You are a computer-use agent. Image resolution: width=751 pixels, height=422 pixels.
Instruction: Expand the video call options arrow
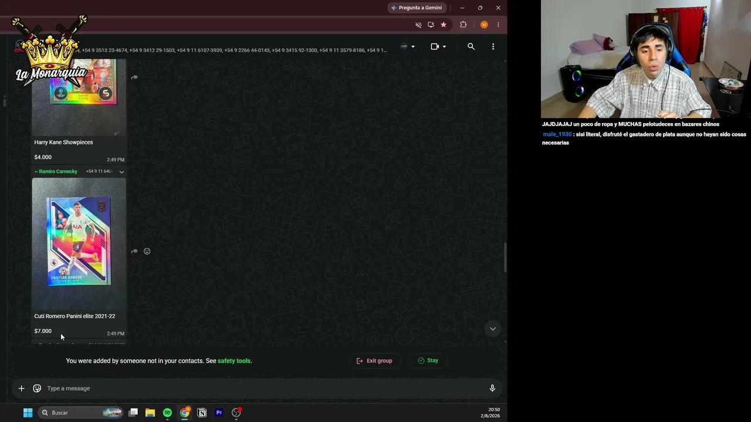pos(444,46)
